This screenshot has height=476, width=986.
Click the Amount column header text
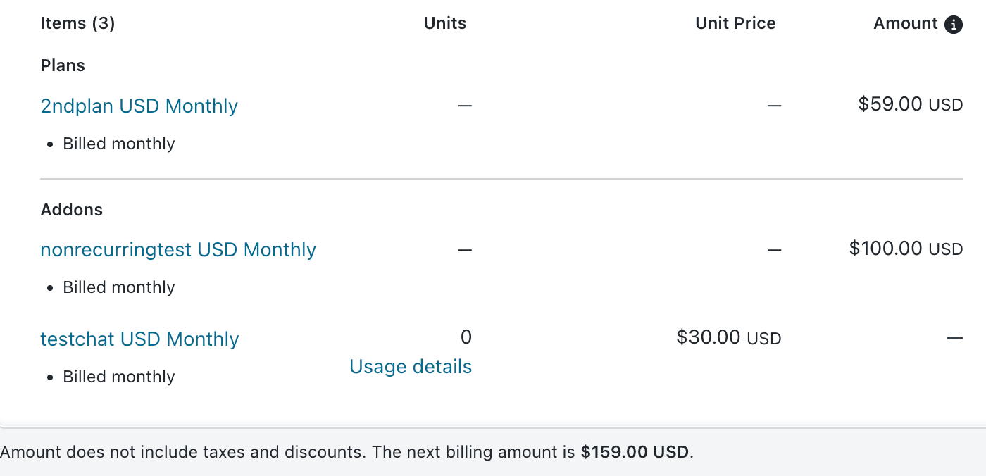[x=906, y=24]
